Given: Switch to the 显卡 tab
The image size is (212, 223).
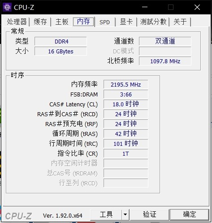Looking at the screenshot, I should click(x=126, y=22).
